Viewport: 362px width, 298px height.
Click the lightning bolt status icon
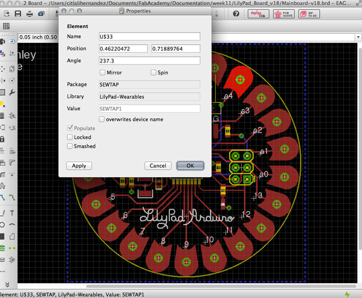coord(347,295)
